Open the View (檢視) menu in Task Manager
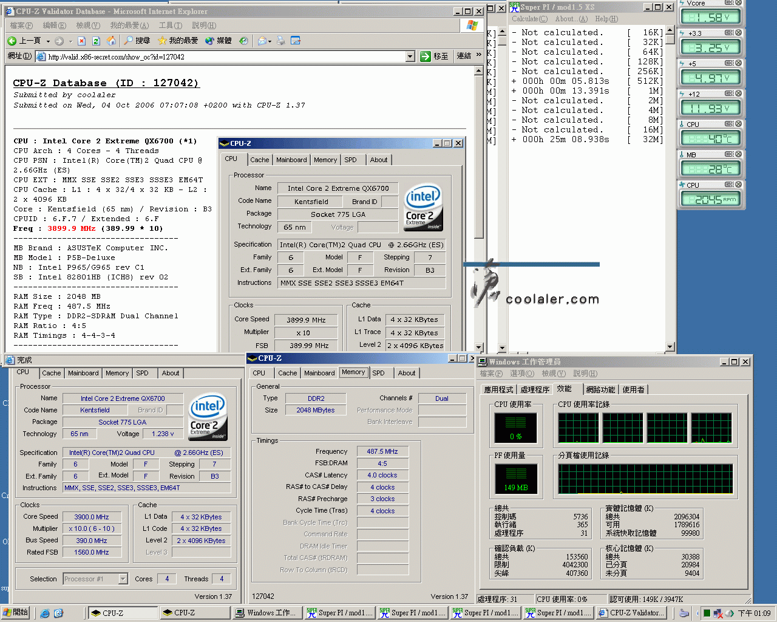The width and height of the screenshot is (777, 622). coord(553,374)
